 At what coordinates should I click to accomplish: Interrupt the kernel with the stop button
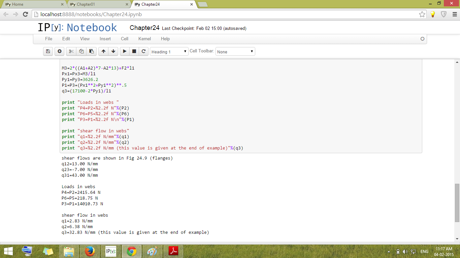tap(134, 51)
